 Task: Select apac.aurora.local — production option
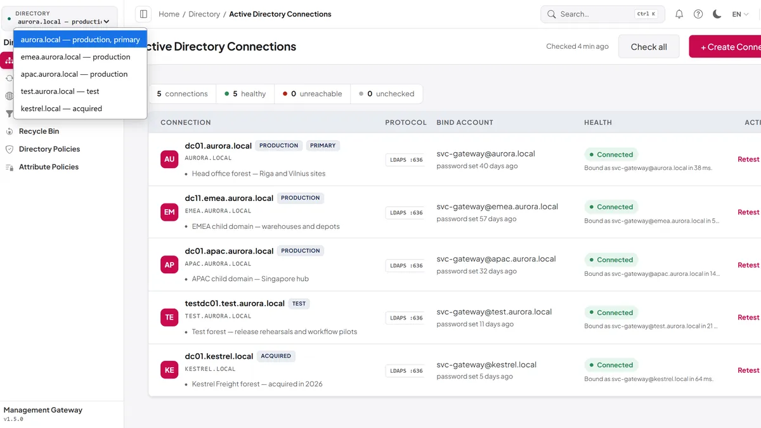80,74
